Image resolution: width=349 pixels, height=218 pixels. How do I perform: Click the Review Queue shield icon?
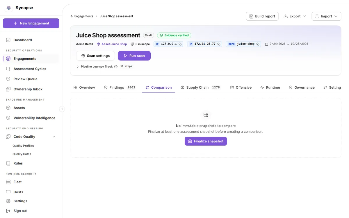pyautogui.click(x=8, y=79)
